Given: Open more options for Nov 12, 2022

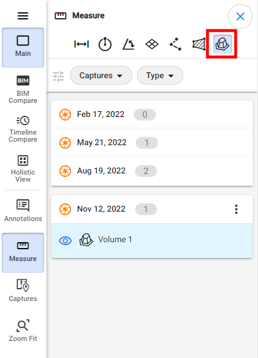Looking at the screenshot, I should (x=236, y=209).
